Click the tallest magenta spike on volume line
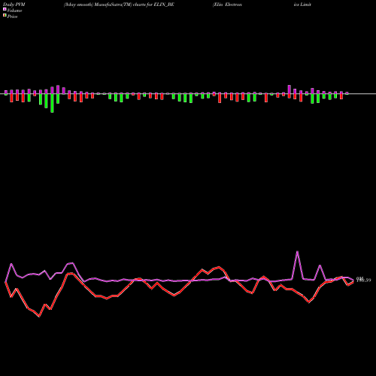The width and height of the screenshot is (376, 376). coord(297,251)
